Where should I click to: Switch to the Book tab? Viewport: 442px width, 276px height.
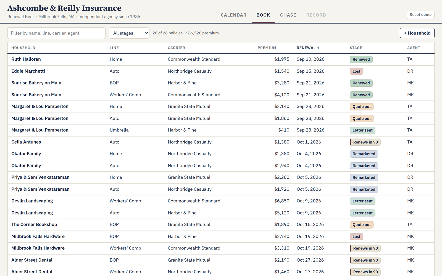(x=263, y=15)
